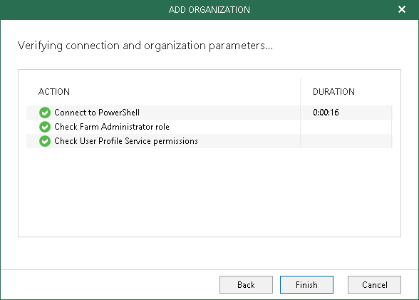
Task: Click the empty duration cell for Farm Administrator row
Action: point(346,127)
